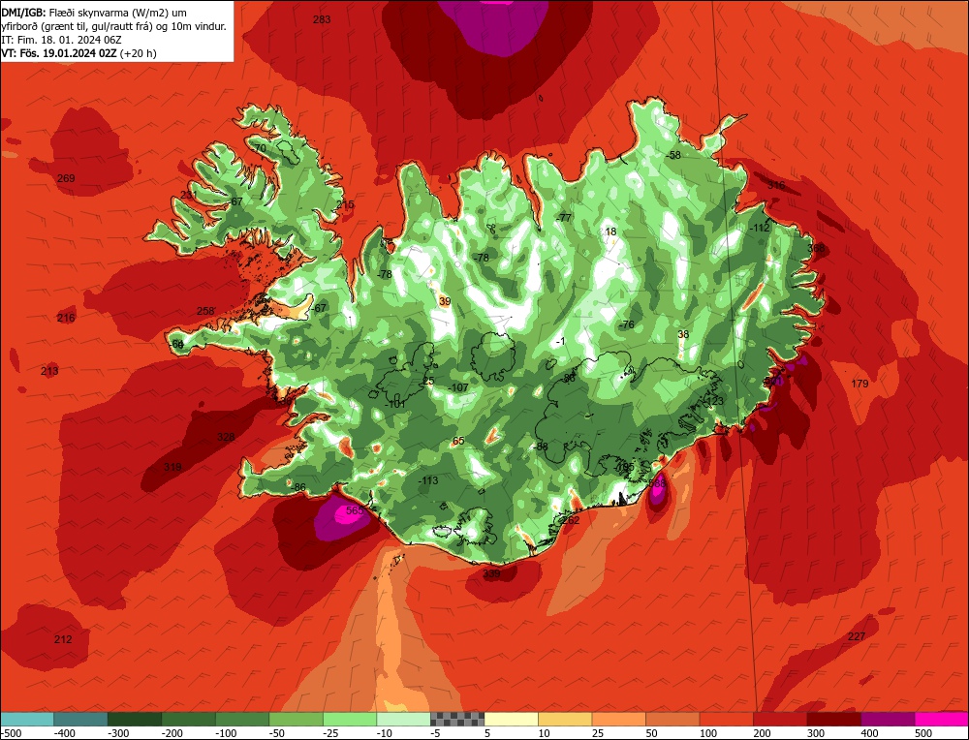This screenshot has width=969, height=740.
Task: Click the value -70 on the northern Westfjords
Action: tap(259, 148)
